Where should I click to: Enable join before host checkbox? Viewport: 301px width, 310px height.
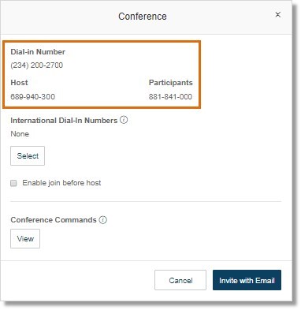(x=13, y=183)
